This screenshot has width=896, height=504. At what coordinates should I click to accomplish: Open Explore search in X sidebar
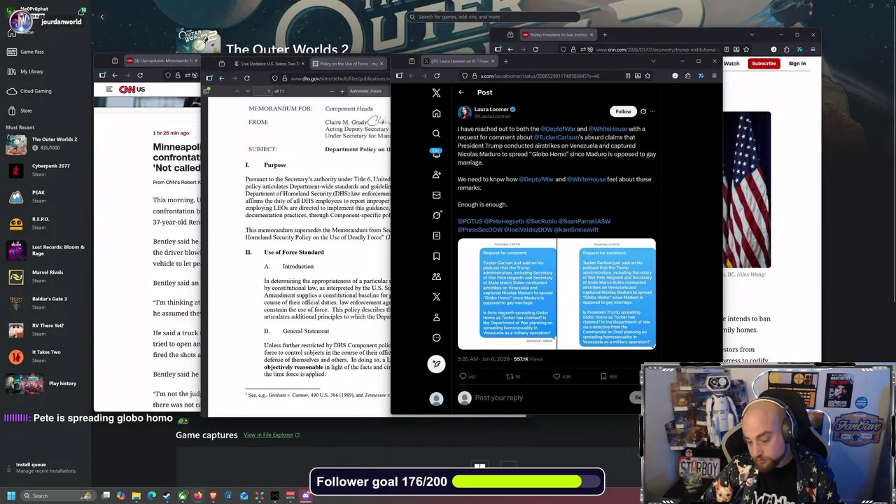pyautogui.click(x=436, y=134)
